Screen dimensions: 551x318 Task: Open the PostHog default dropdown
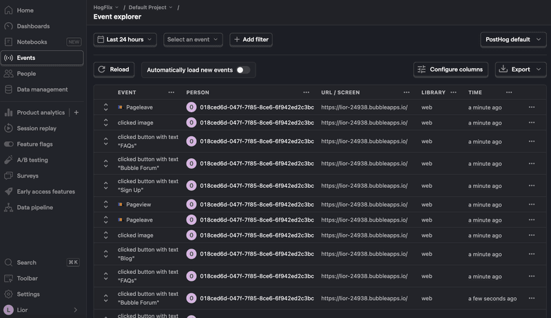[513, 39]
